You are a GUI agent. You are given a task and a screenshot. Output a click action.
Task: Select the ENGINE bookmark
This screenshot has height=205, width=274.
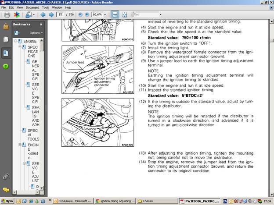pos(30,41)
